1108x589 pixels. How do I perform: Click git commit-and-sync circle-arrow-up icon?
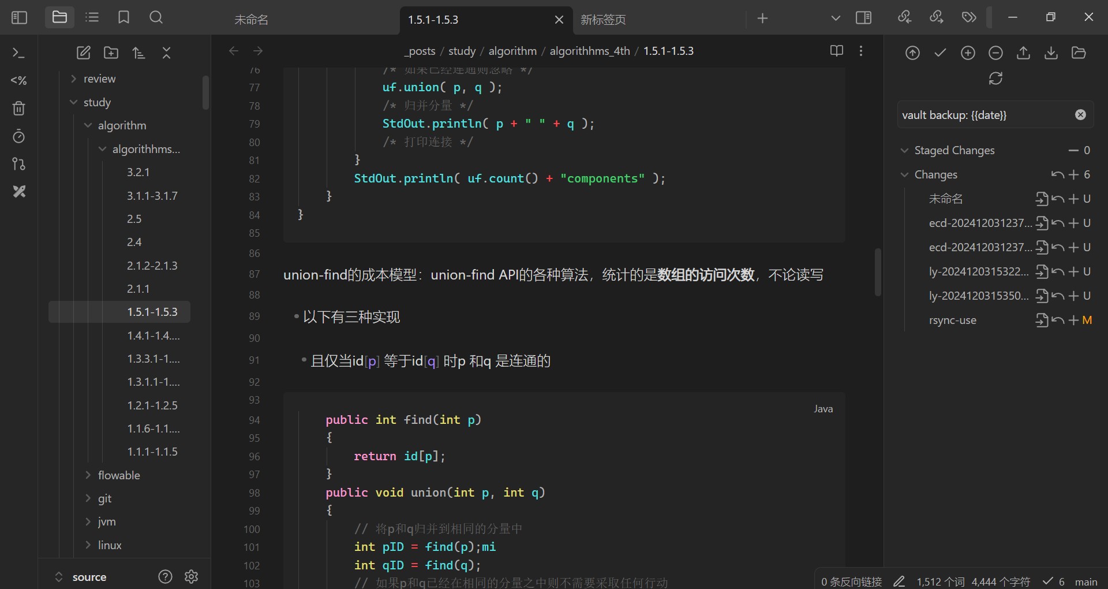pyautogui.click(x=912, y=53)
